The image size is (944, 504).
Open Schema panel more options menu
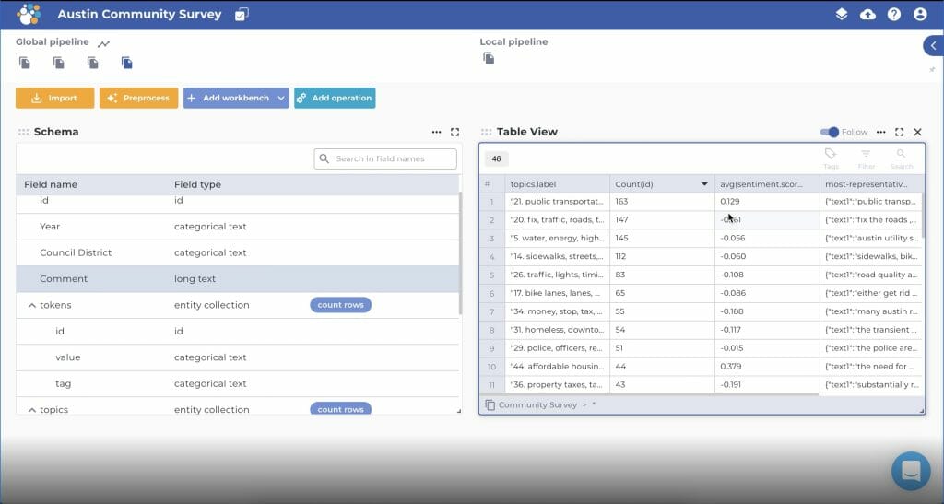436,132
